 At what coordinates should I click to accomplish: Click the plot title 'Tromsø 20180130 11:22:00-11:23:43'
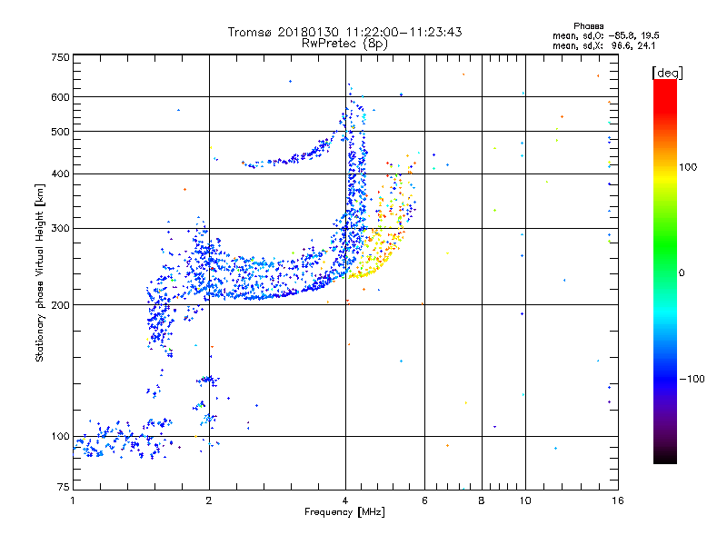[344, 32]
